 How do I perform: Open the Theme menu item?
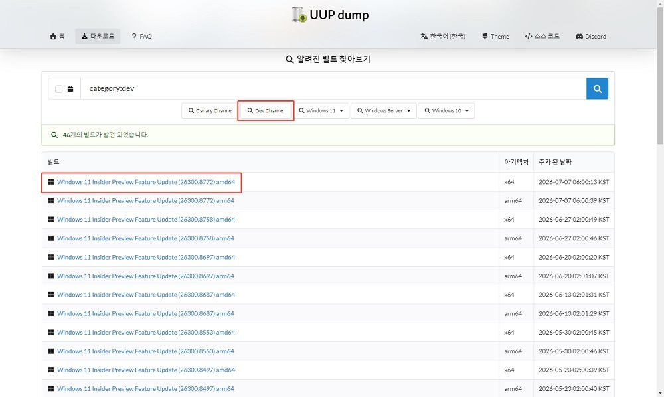click(495, 37)
